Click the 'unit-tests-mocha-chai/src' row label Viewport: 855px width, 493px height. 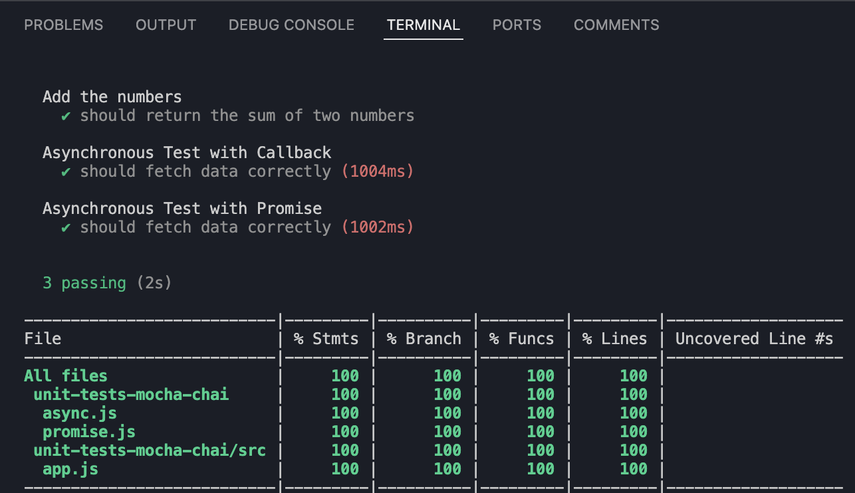pos(150,450)
